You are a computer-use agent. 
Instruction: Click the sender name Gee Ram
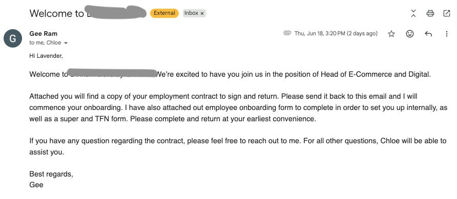click(43, 33)
